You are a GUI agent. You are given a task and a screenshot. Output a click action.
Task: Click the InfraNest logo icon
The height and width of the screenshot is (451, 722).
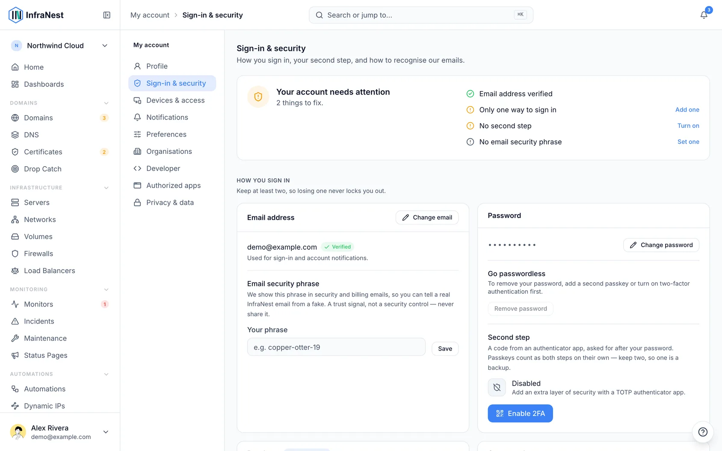tap(16, 15)
